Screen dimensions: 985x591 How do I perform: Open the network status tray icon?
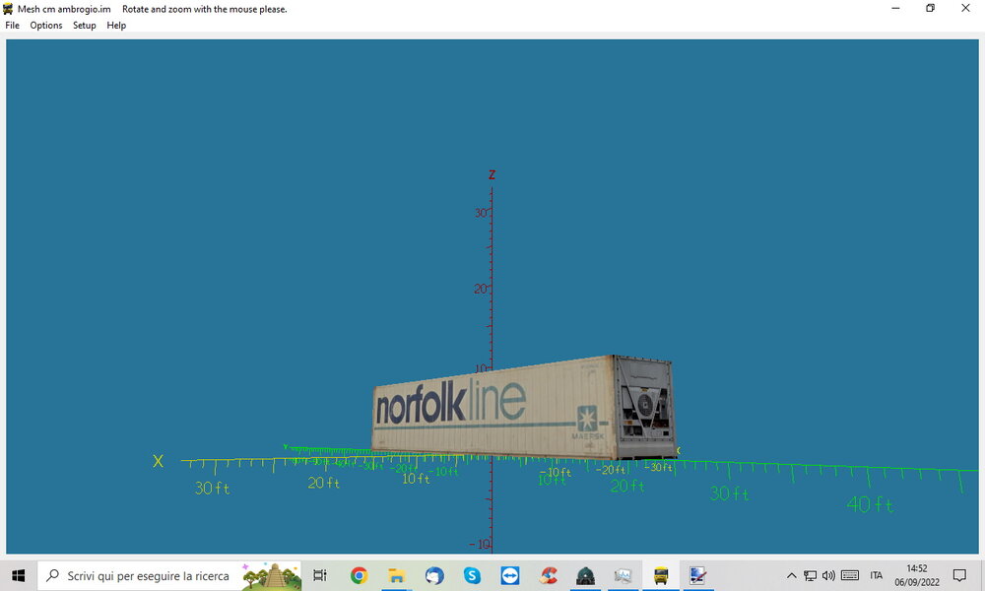coord(811,575)
